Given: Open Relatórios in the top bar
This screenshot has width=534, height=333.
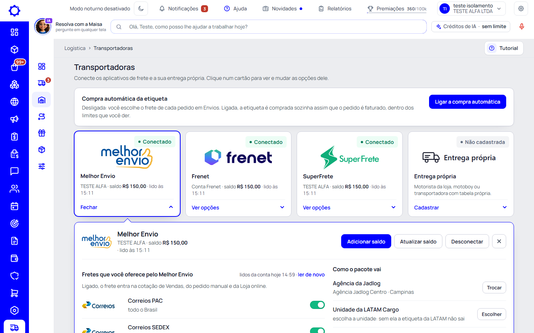Looking at the screenshot, I should coord(335,9).
